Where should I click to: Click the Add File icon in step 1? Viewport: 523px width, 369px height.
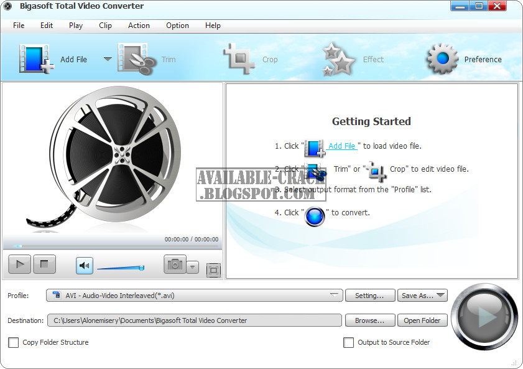(315, 147)
